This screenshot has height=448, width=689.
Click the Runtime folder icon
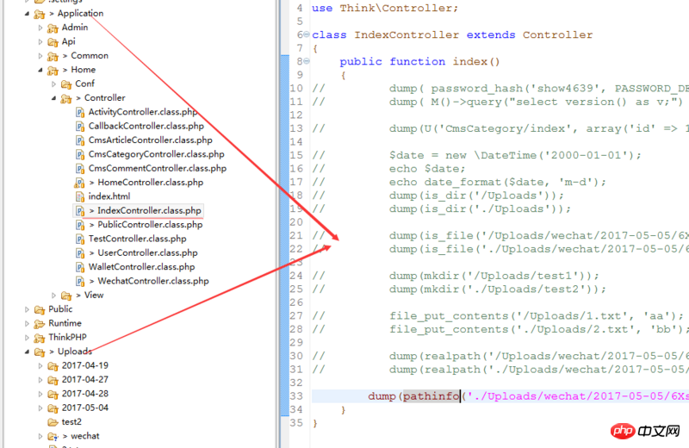40,324
